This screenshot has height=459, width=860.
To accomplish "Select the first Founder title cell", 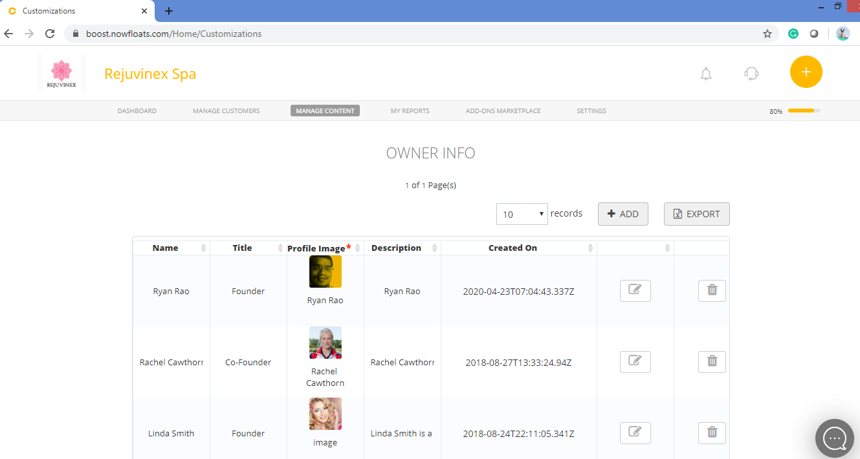I will point(248,291).
